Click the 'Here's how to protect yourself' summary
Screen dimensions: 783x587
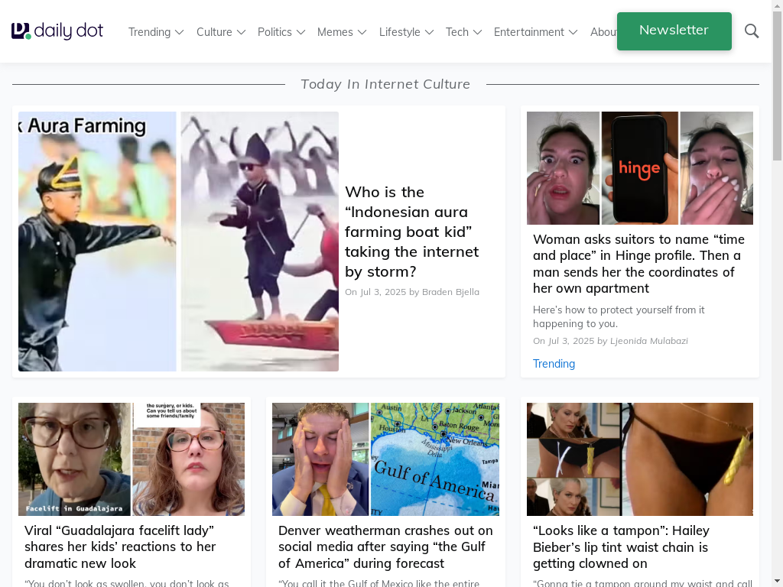click(x=619, y=316)
